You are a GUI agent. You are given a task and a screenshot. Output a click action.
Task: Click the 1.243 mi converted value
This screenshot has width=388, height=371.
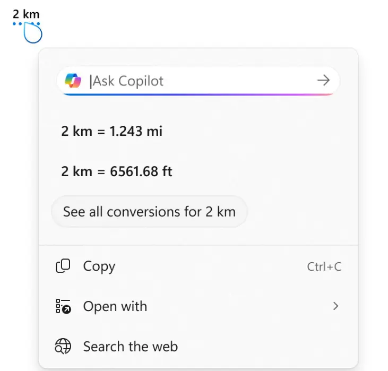(x=136, y=131)
